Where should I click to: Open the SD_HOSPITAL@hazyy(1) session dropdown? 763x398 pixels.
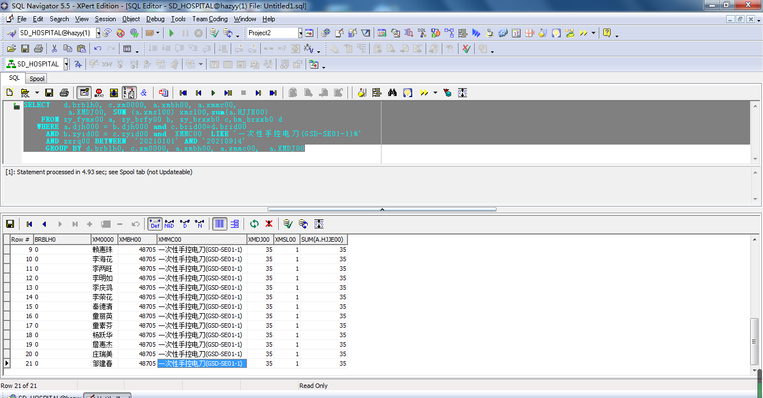(98, 33)
